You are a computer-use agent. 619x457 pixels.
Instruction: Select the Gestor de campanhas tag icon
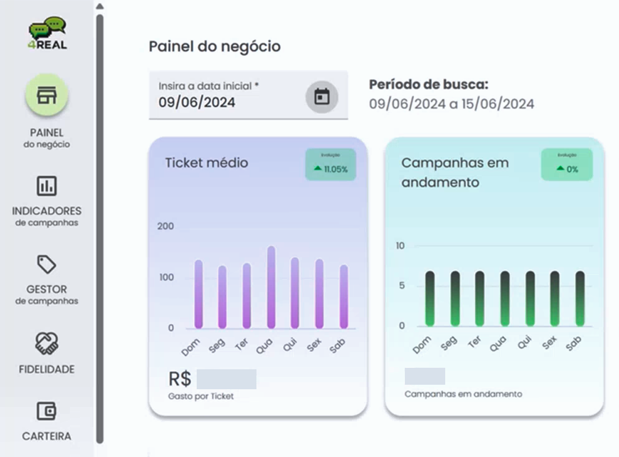pos(47,264)
